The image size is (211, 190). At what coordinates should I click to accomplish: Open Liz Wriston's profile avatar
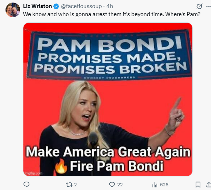point(13,10)
